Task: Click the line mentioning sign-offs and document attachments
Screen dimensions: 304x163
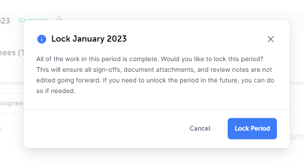Action: point(154,70)
